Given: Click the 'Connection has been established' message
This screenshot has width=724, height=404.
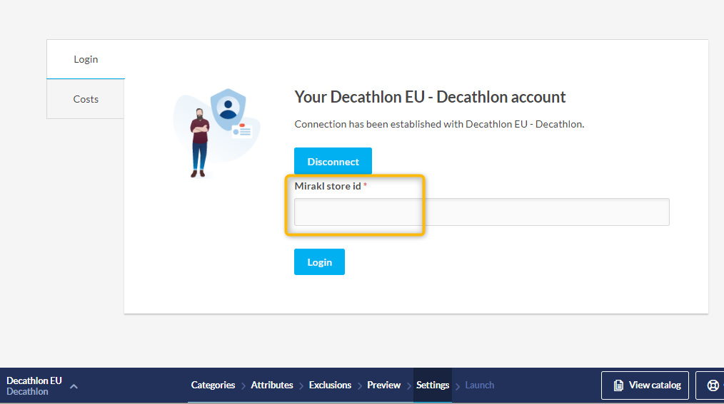Looking at the screenshot, I should pos(439,124).
